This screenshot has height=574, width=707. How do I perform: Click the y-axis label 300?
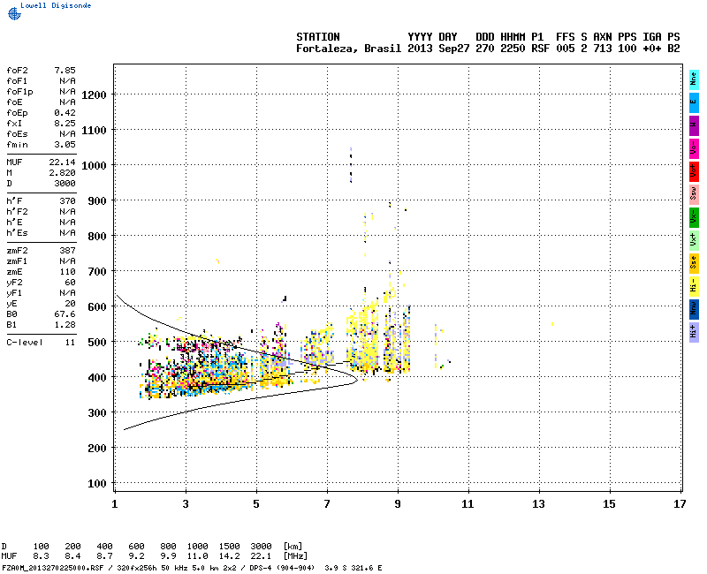click(97, 412)
